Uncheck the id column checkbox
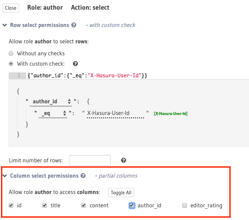Viewport: 249px width, 220px height. tap(11, 205)
